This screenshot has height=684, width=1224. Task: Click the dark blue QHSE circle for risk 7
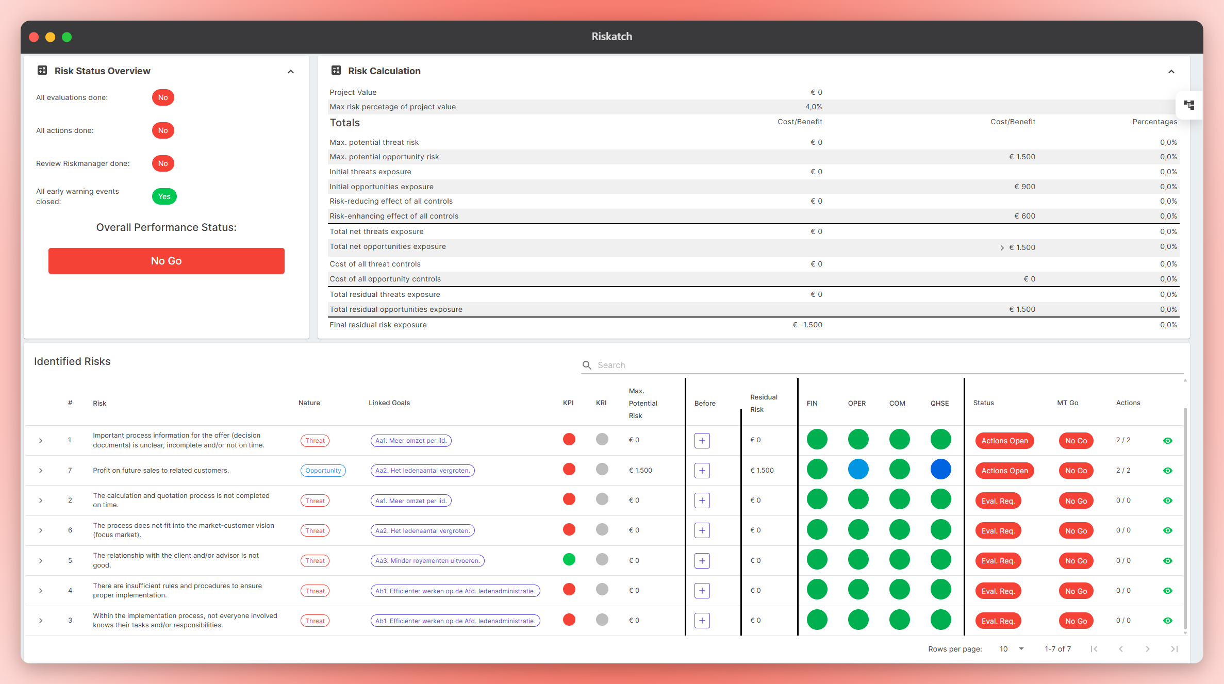941,469
